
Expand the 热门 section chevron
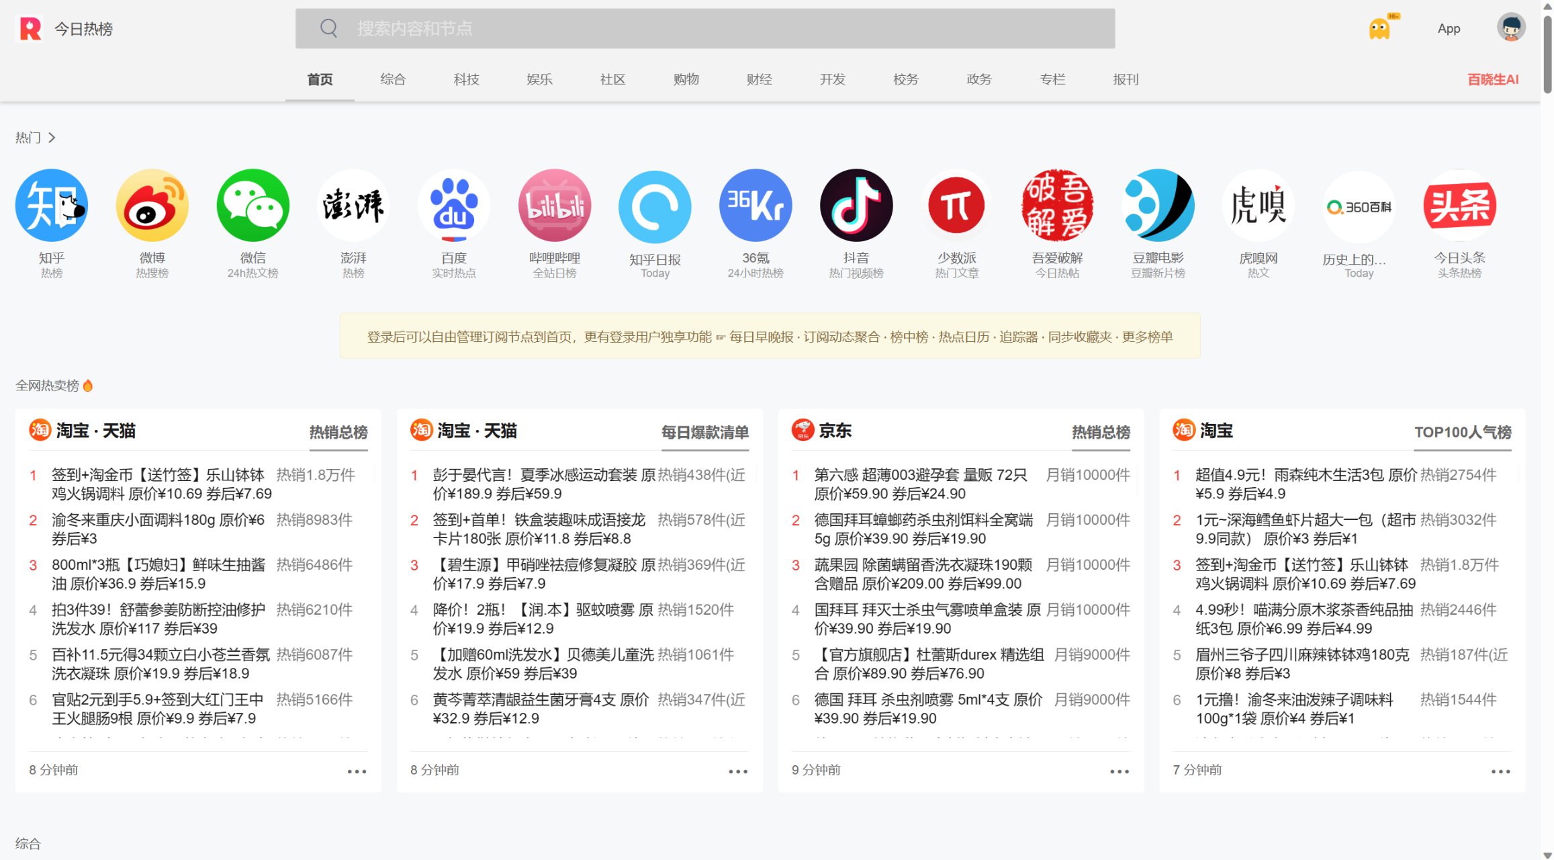[x=52, y=138]
